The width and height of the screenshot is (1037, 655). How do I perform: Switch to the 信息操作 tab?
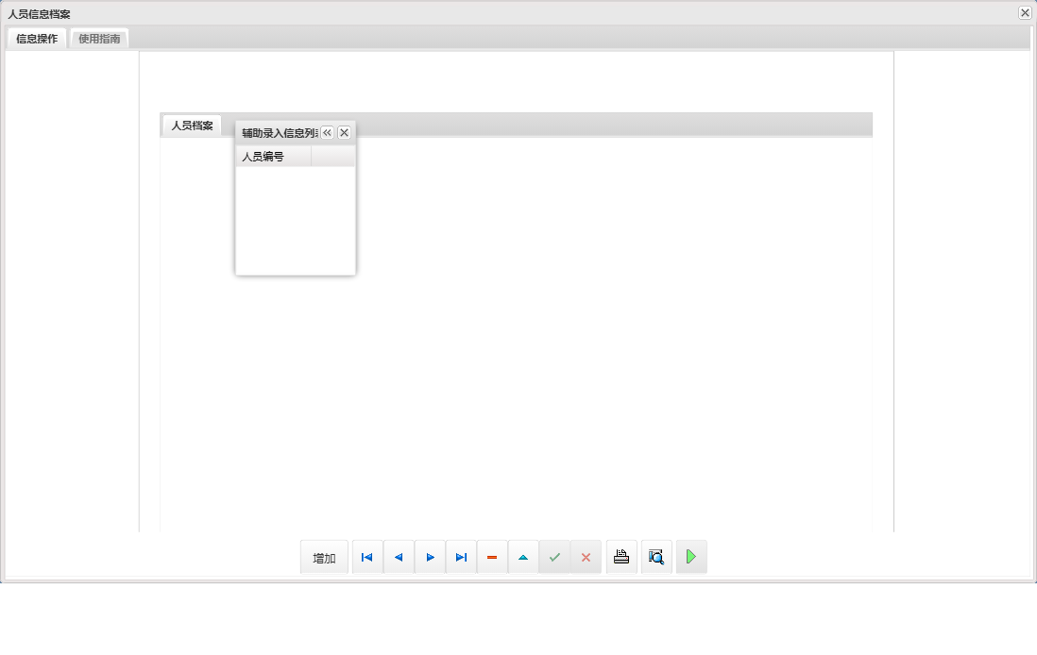coord(37,39)
